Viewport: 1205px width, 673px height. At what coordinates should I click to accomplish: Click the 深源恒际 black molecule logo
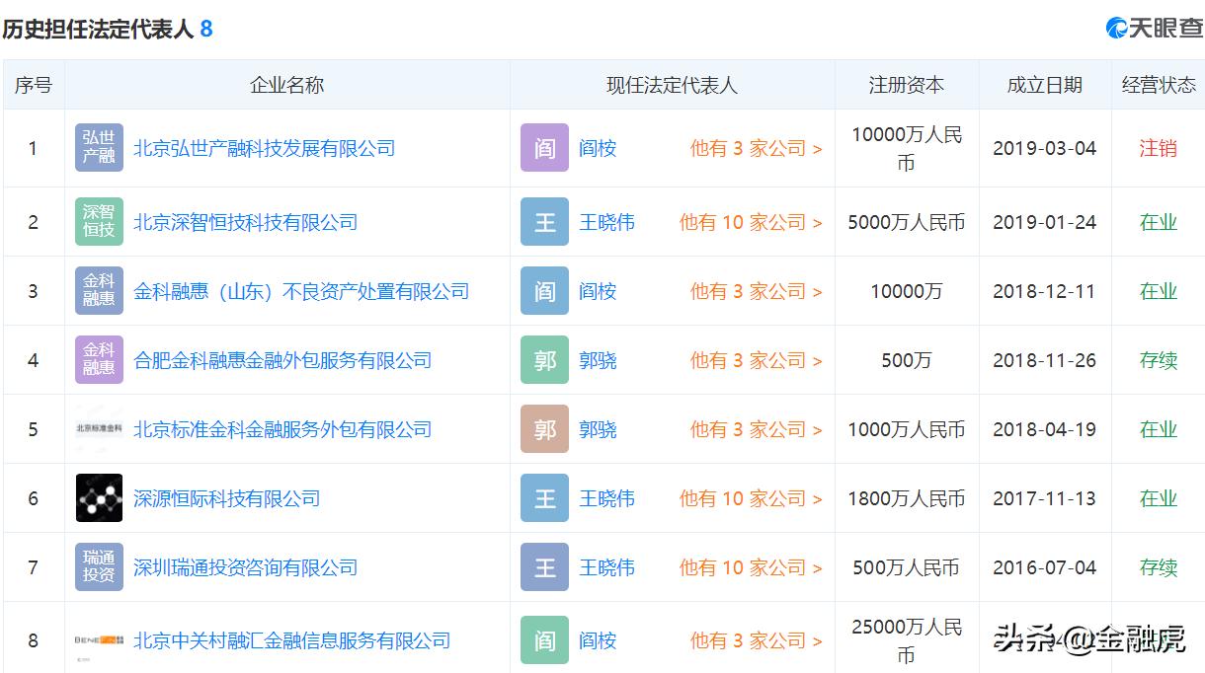point(98,498)
